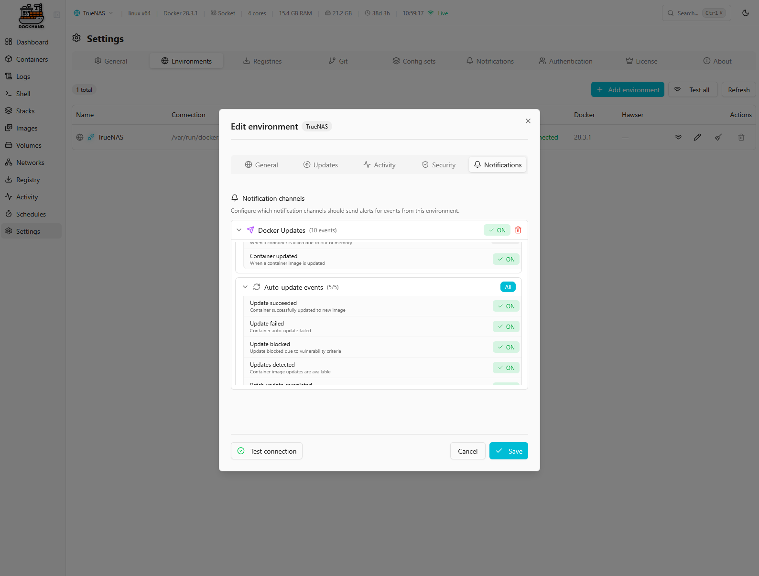
Task: Open the TrueNAS environment dropdown in header
Action: (x=94, y=13)
